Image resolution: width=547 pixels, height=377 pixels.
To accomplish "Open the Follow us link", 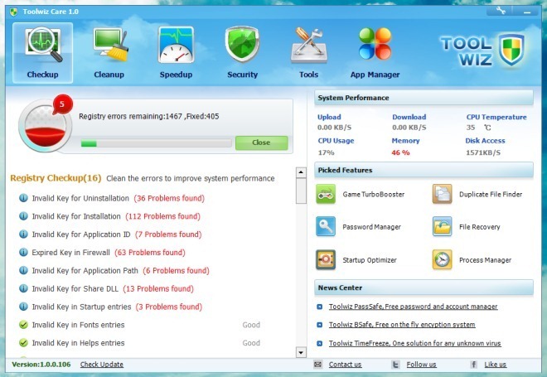I will click(421, 365).
